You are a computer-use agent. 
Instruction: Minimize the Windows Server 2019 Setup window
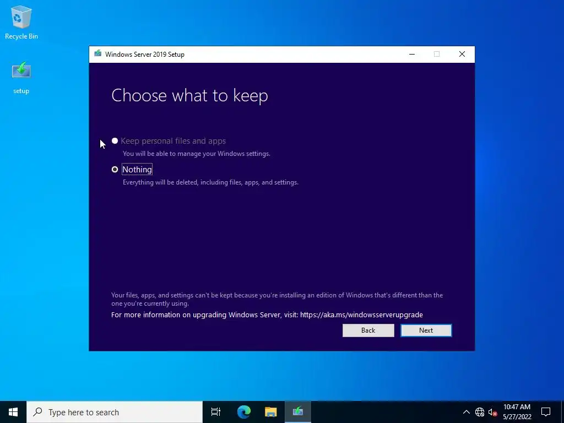pyautogui.click(x=412, y=55)
